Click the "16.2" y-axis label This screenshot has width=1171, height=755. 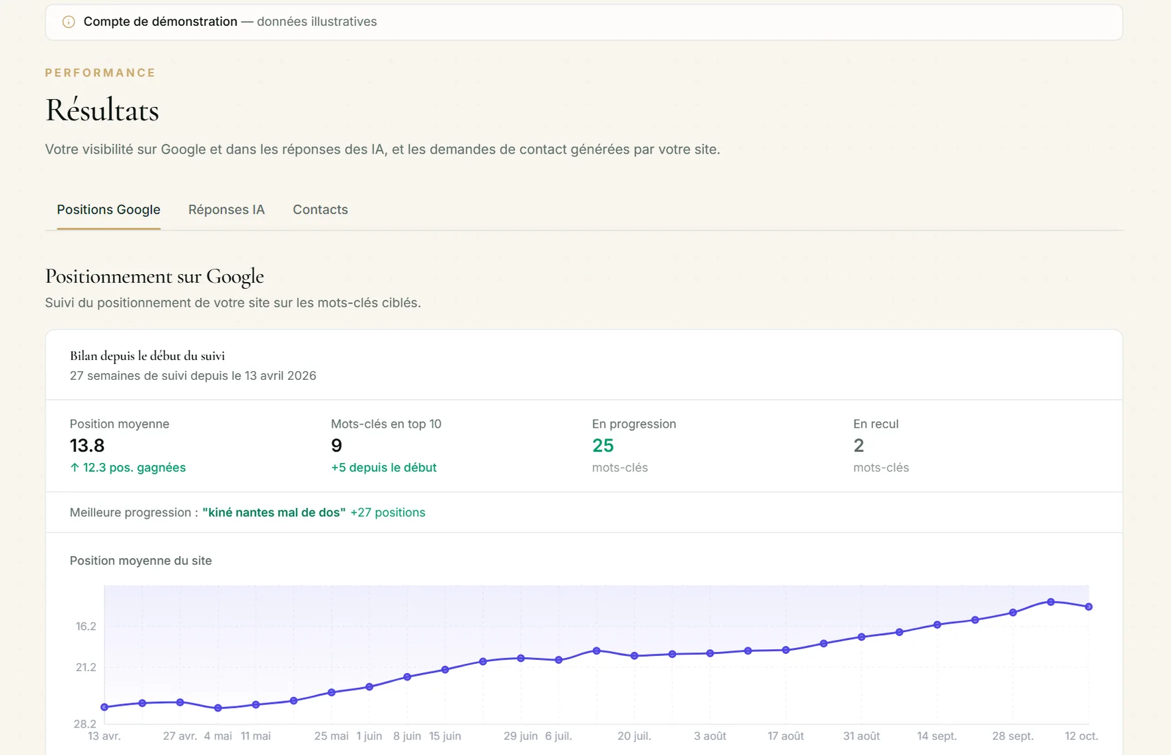(86, 627)
